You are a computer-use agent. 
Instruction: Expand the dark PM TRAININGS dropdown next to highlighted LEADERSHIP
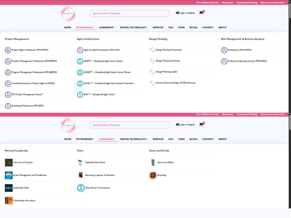tap(85, 139)
